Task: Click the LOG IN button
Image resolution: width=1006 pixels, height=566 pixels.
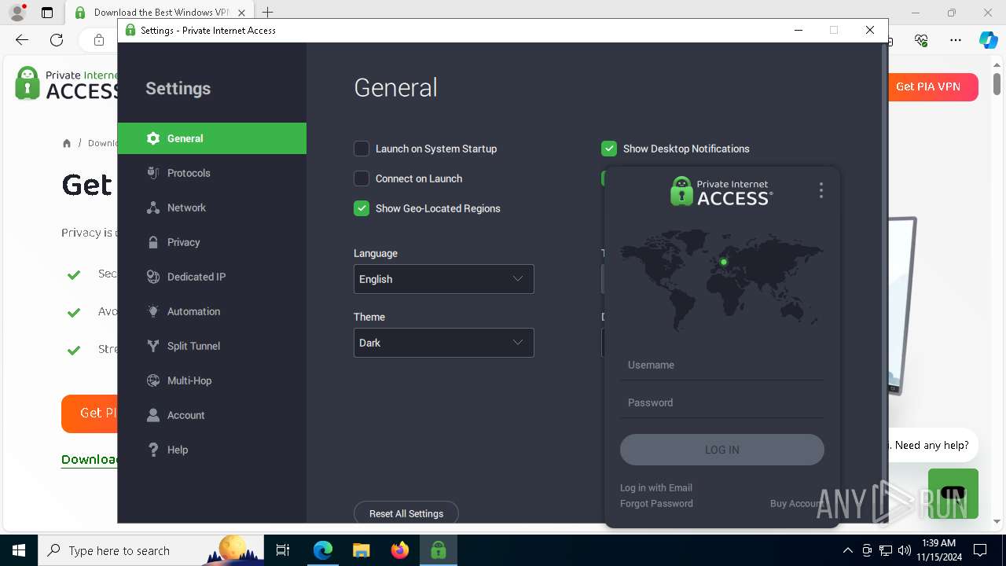Action: (722, 450)
